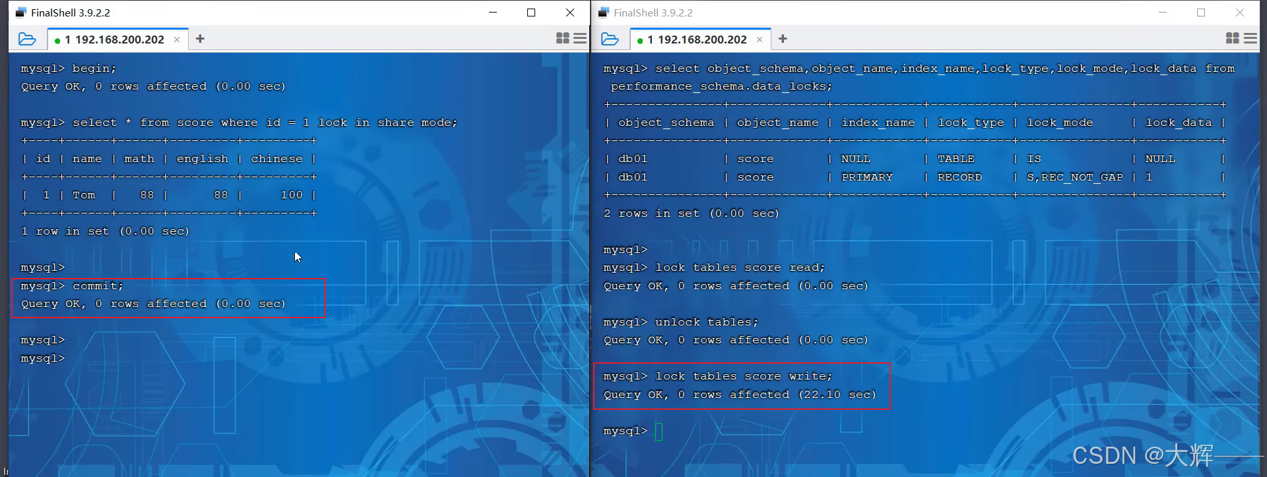Click the 'chinese' column header in left terminal
The width and height of the screenshot is (1267, 477).
click(276, 159)
